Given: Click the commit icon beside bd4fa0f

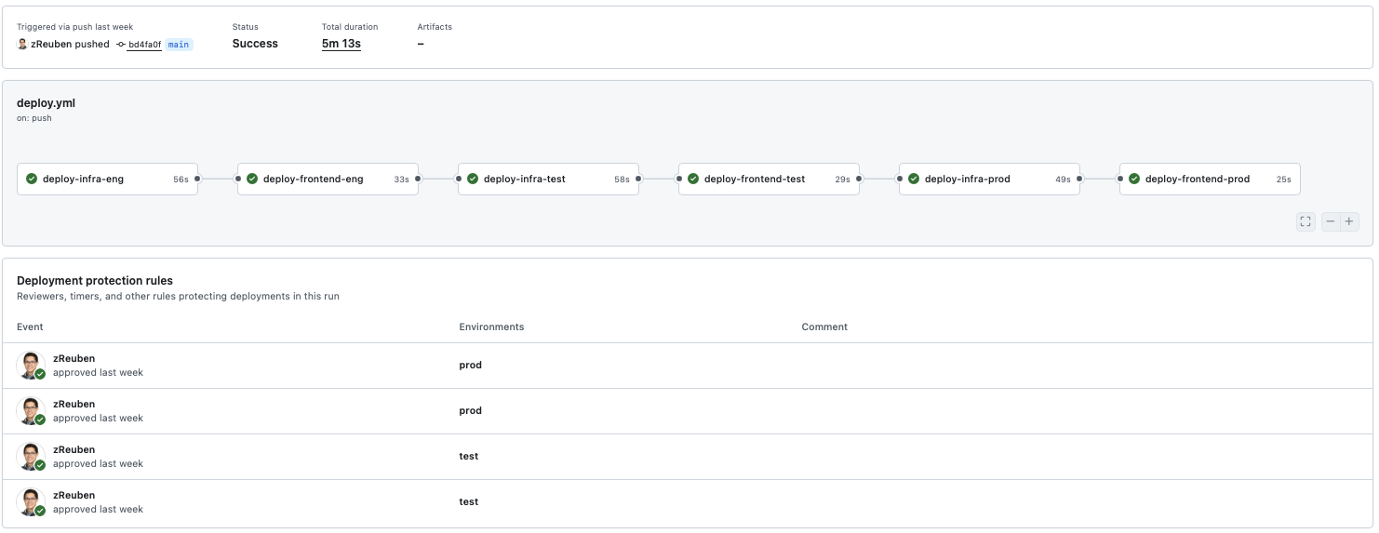Looking at the screenshot, I should pyautogui.click(x=120, y=45).
